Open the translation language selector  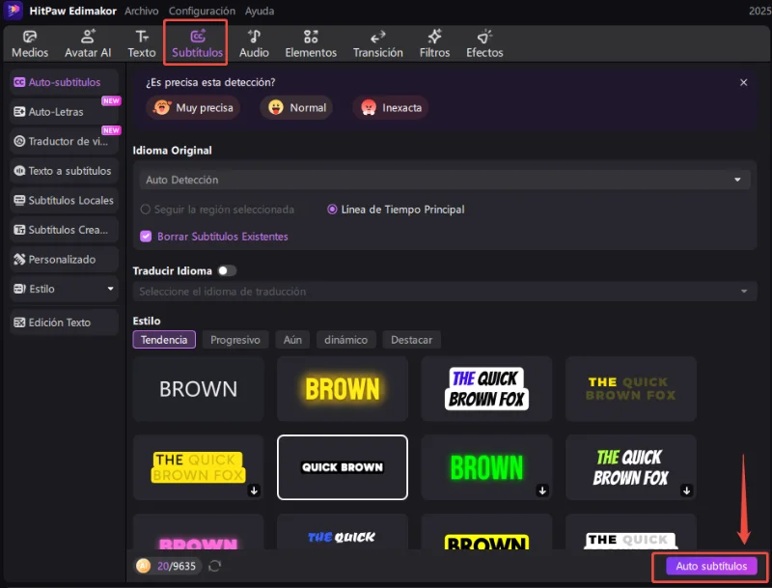coord(444,292)
